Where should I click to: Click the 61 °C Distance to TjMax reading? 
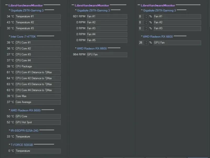point(10,72)
